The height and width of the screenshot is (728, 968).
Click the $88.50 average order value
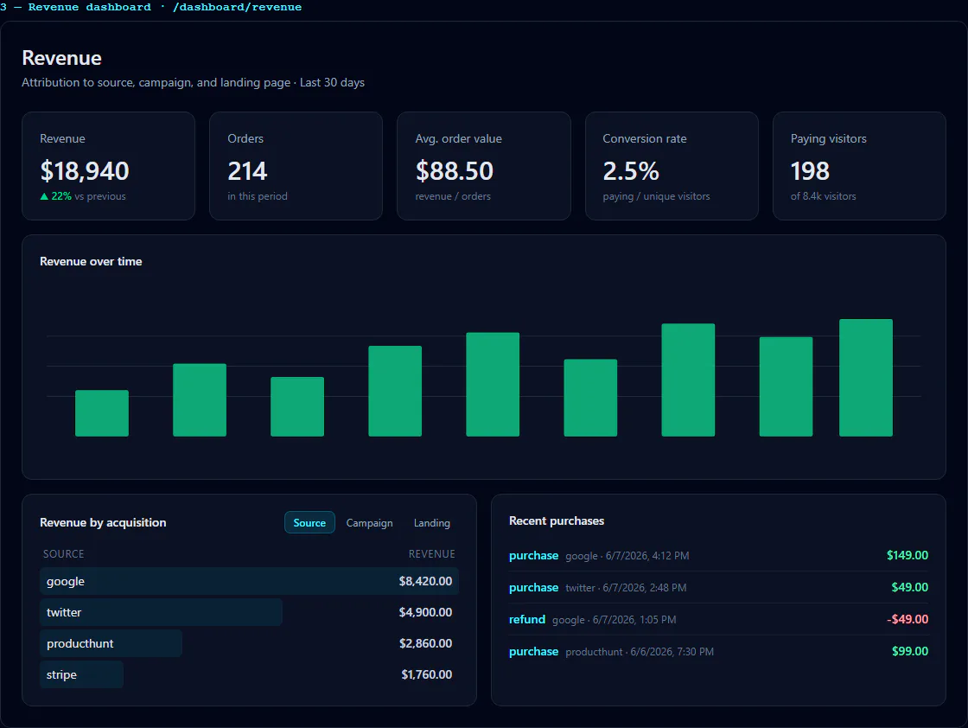[455, 171]
